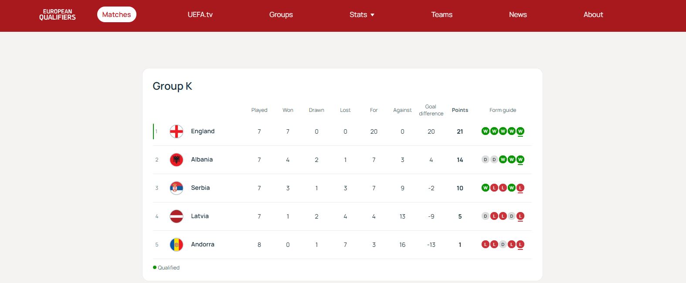Click the European Qualifiers logo
The image size is (686, 283).
coord(58,15)
